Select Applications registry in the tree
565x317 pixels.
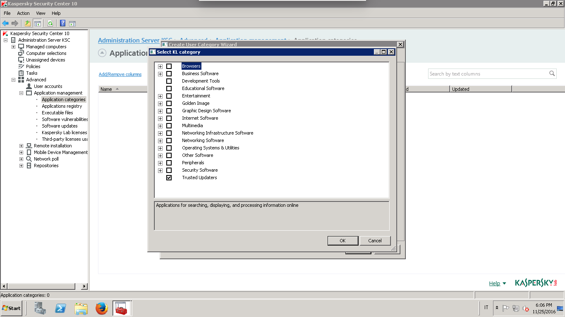coord(62,106)
